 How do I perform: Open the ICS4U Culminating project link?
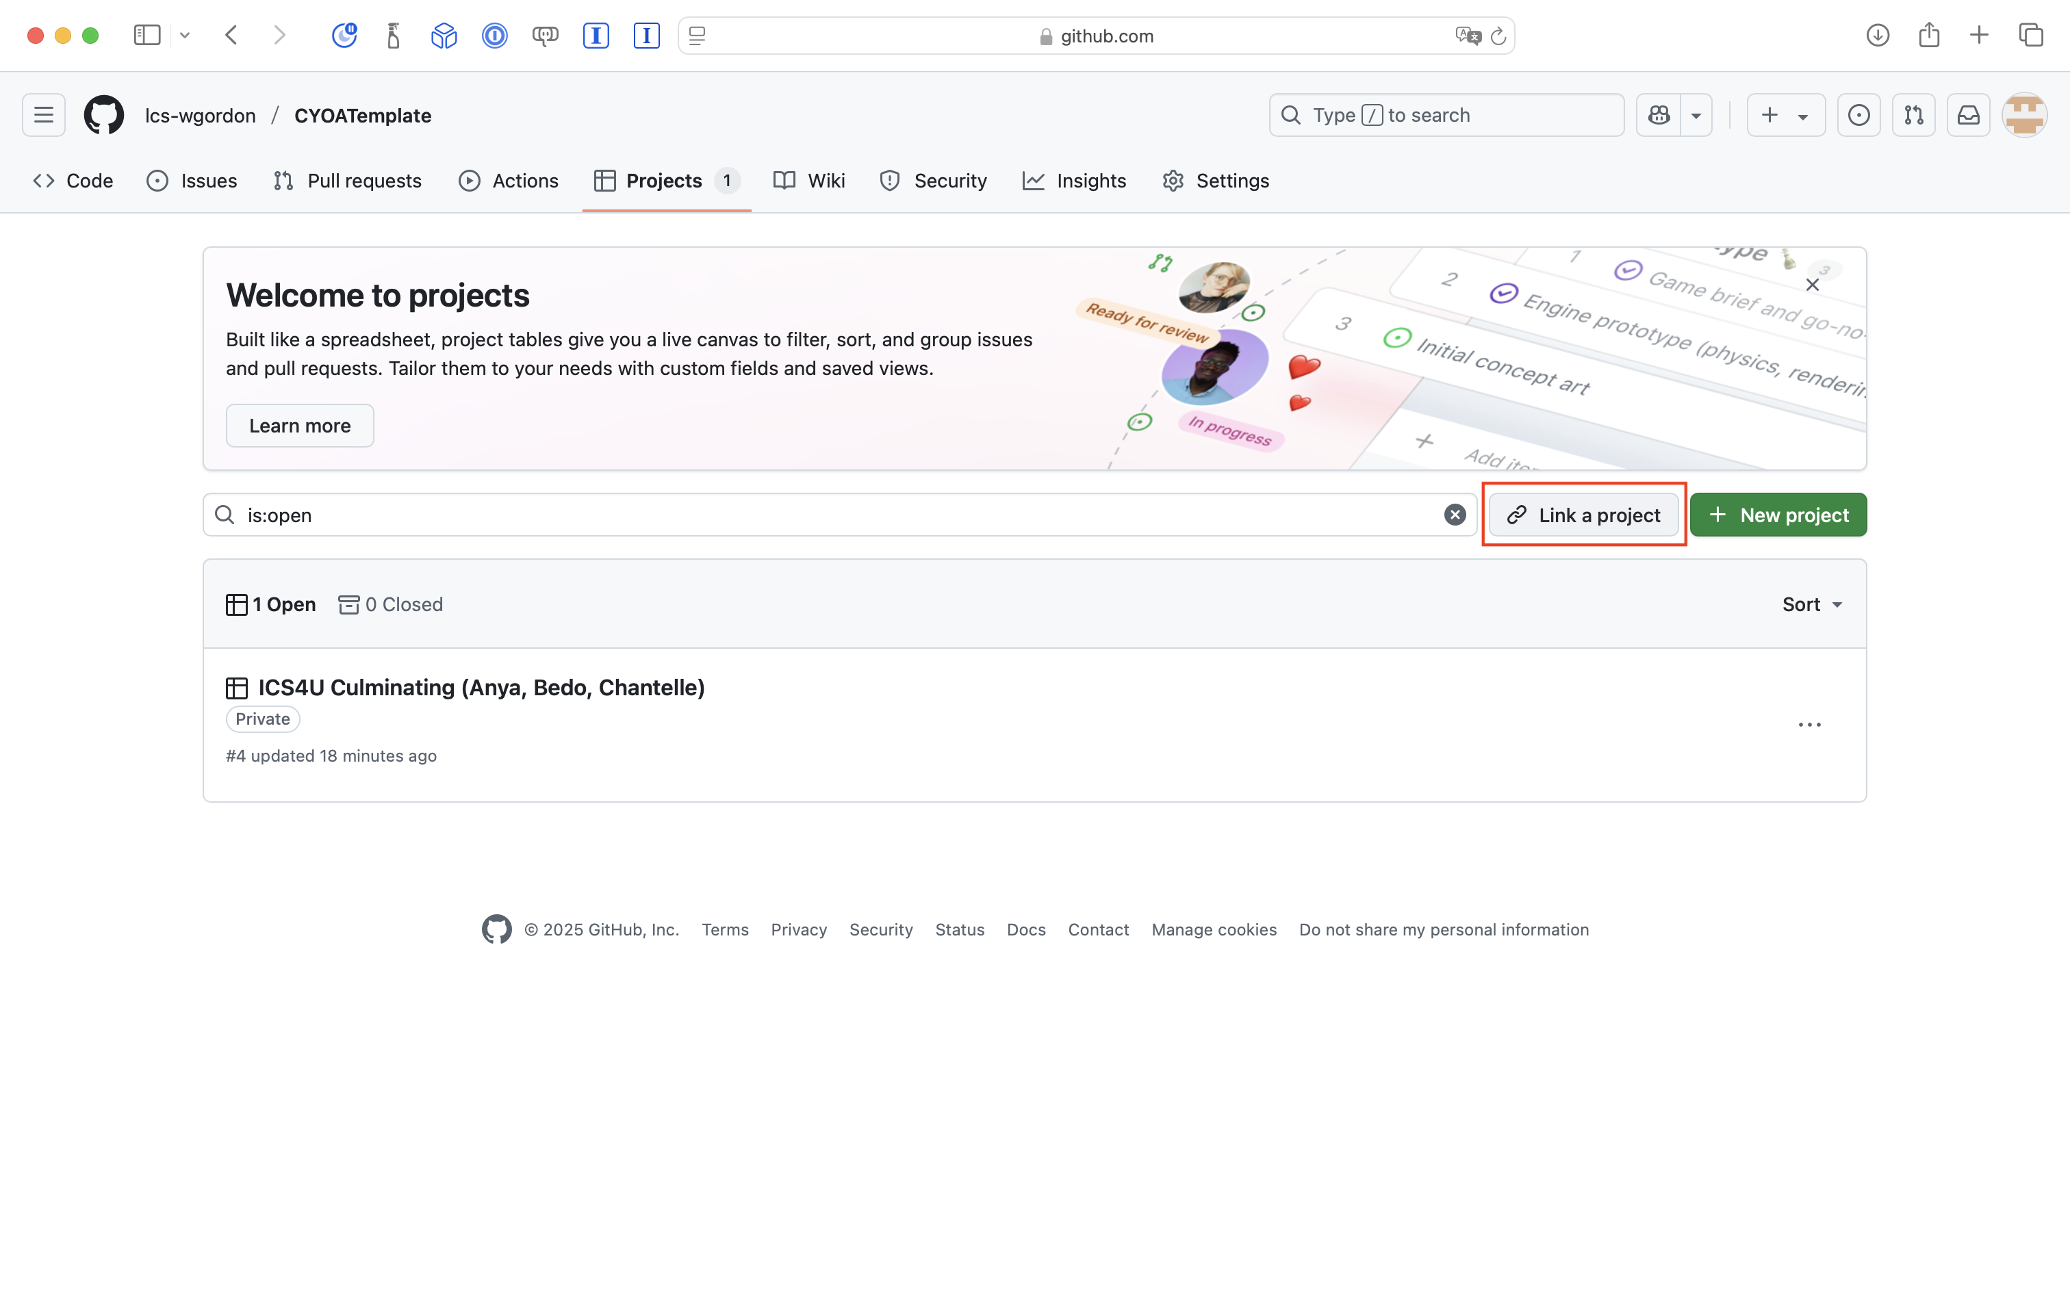coord(481,688)
